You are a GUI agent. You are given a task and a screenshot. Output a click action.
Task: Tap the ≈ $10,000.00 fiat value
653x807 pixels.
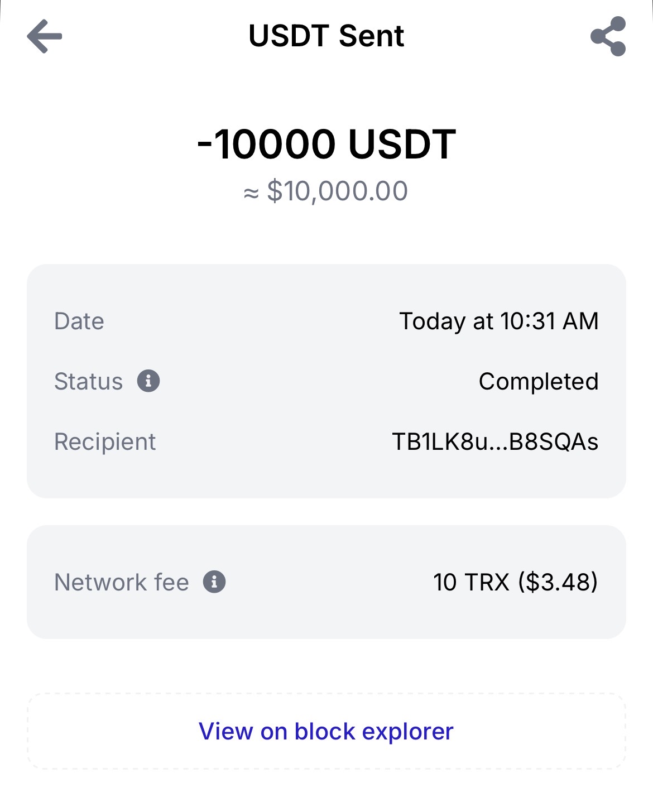326,191
